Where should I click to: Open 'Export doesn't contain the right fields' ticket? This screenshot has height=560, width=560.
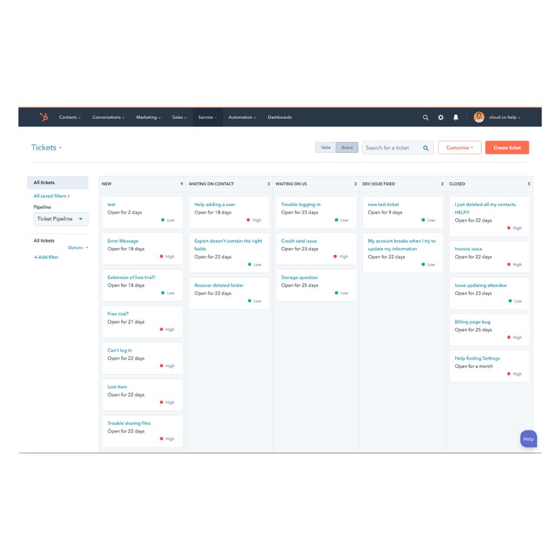click(228, 245)
